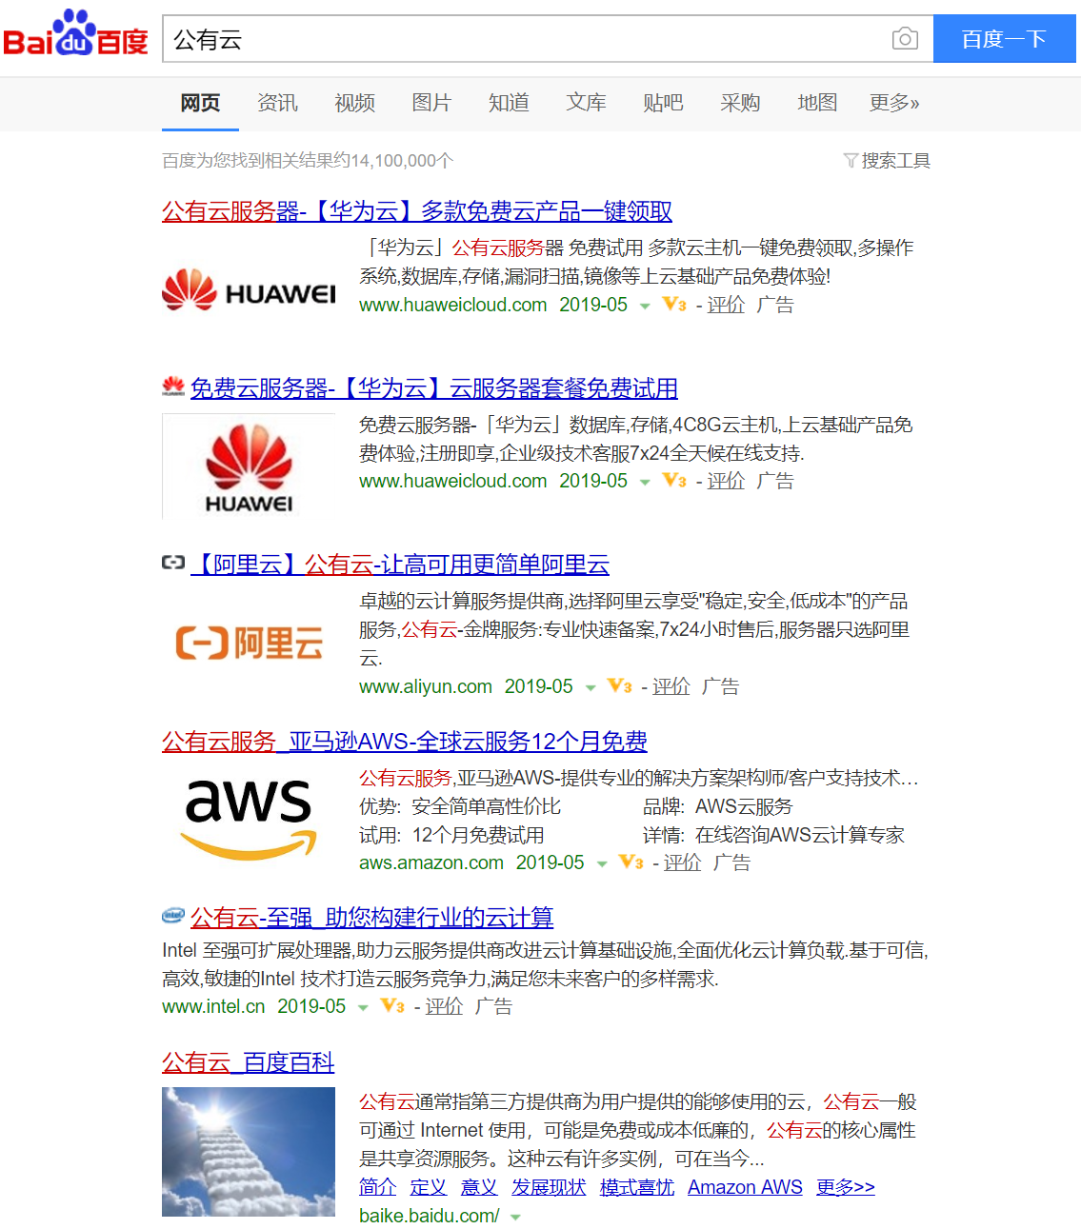This screenshot has width=1081, height=1229.
Task: Click 评价 link in second Huawei result
Action: click(x=726, y=481)
